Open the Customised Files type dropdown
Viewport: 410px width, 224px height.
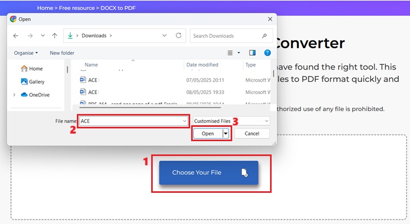coord(232,121)
